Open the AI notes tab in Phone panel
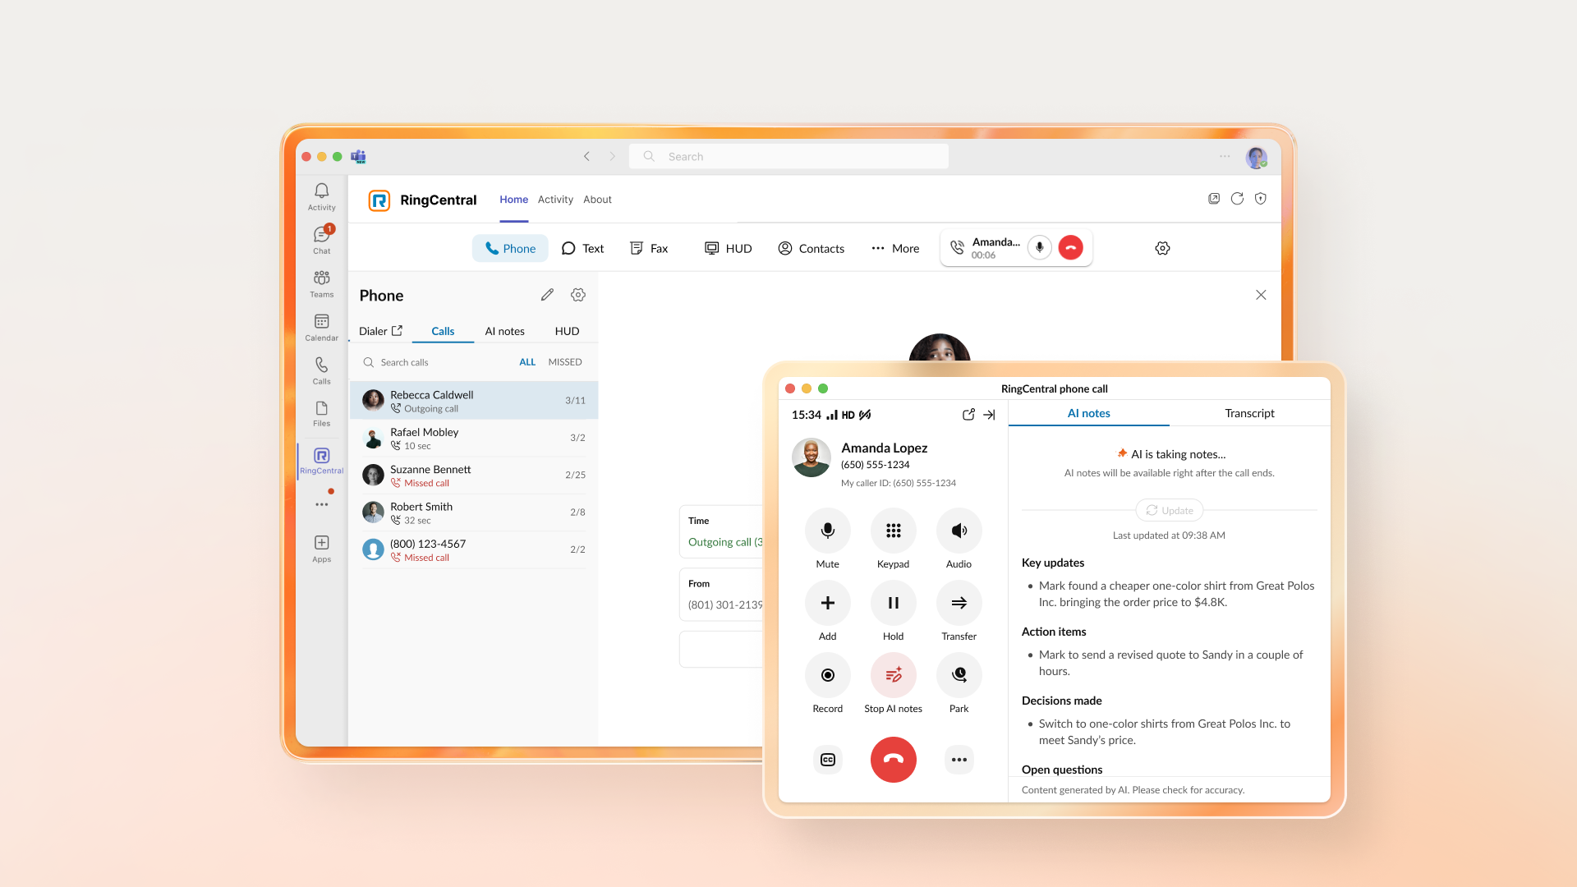 [504, 331]
